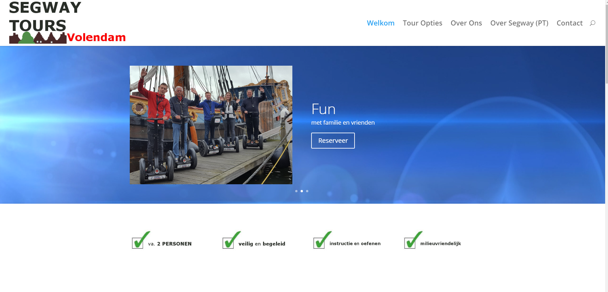Image resolution: width=608 pixels, height=292 pixels.
Task: Click the Fun slide heading
Action: pyautogui.click(x=323, y=109)
